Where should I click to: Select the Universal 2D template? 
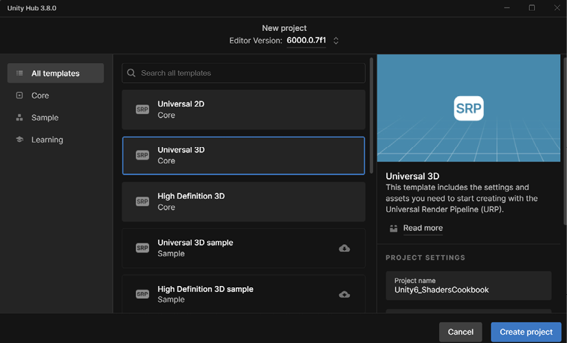[243, 109]
